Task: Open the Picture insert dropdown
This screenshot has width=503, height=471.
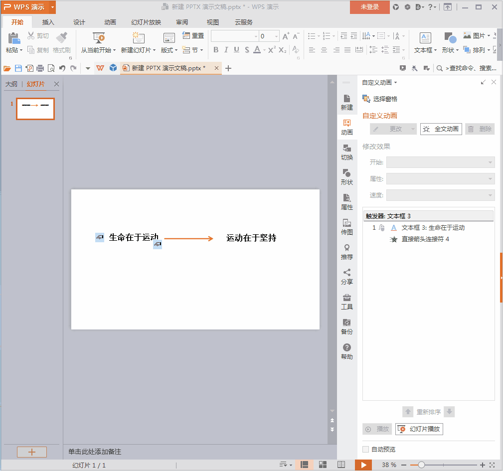Action: (489, 35)
